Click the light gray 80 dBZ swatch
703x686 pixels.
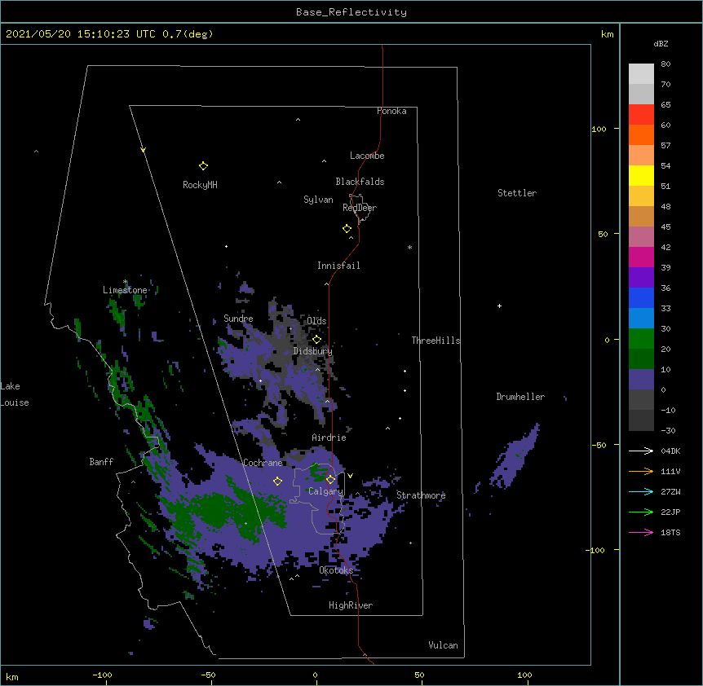click(641, 74)
